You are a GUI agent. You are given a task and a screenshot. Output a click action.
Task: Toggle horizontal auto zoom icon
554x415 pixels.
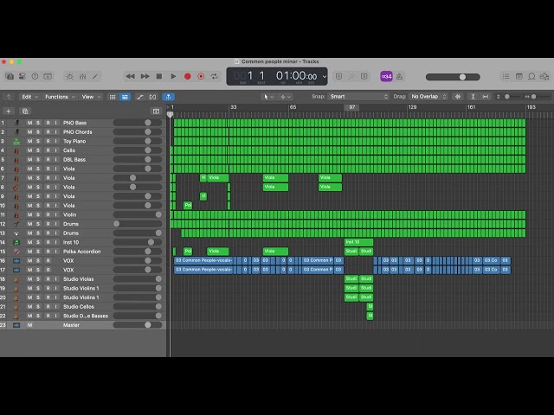tap(486, 97)
